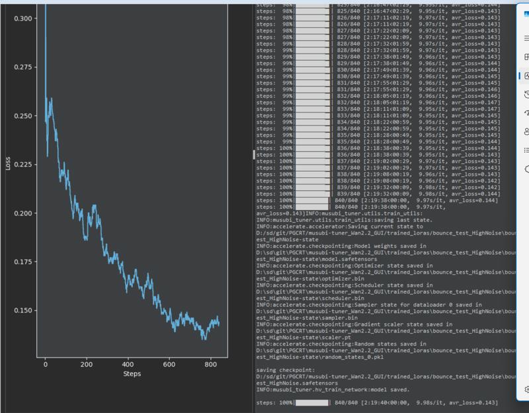
Task: Click the "est_HighNoise-state\optimizer.bin" path line
Action: click(x=310, y=279)
